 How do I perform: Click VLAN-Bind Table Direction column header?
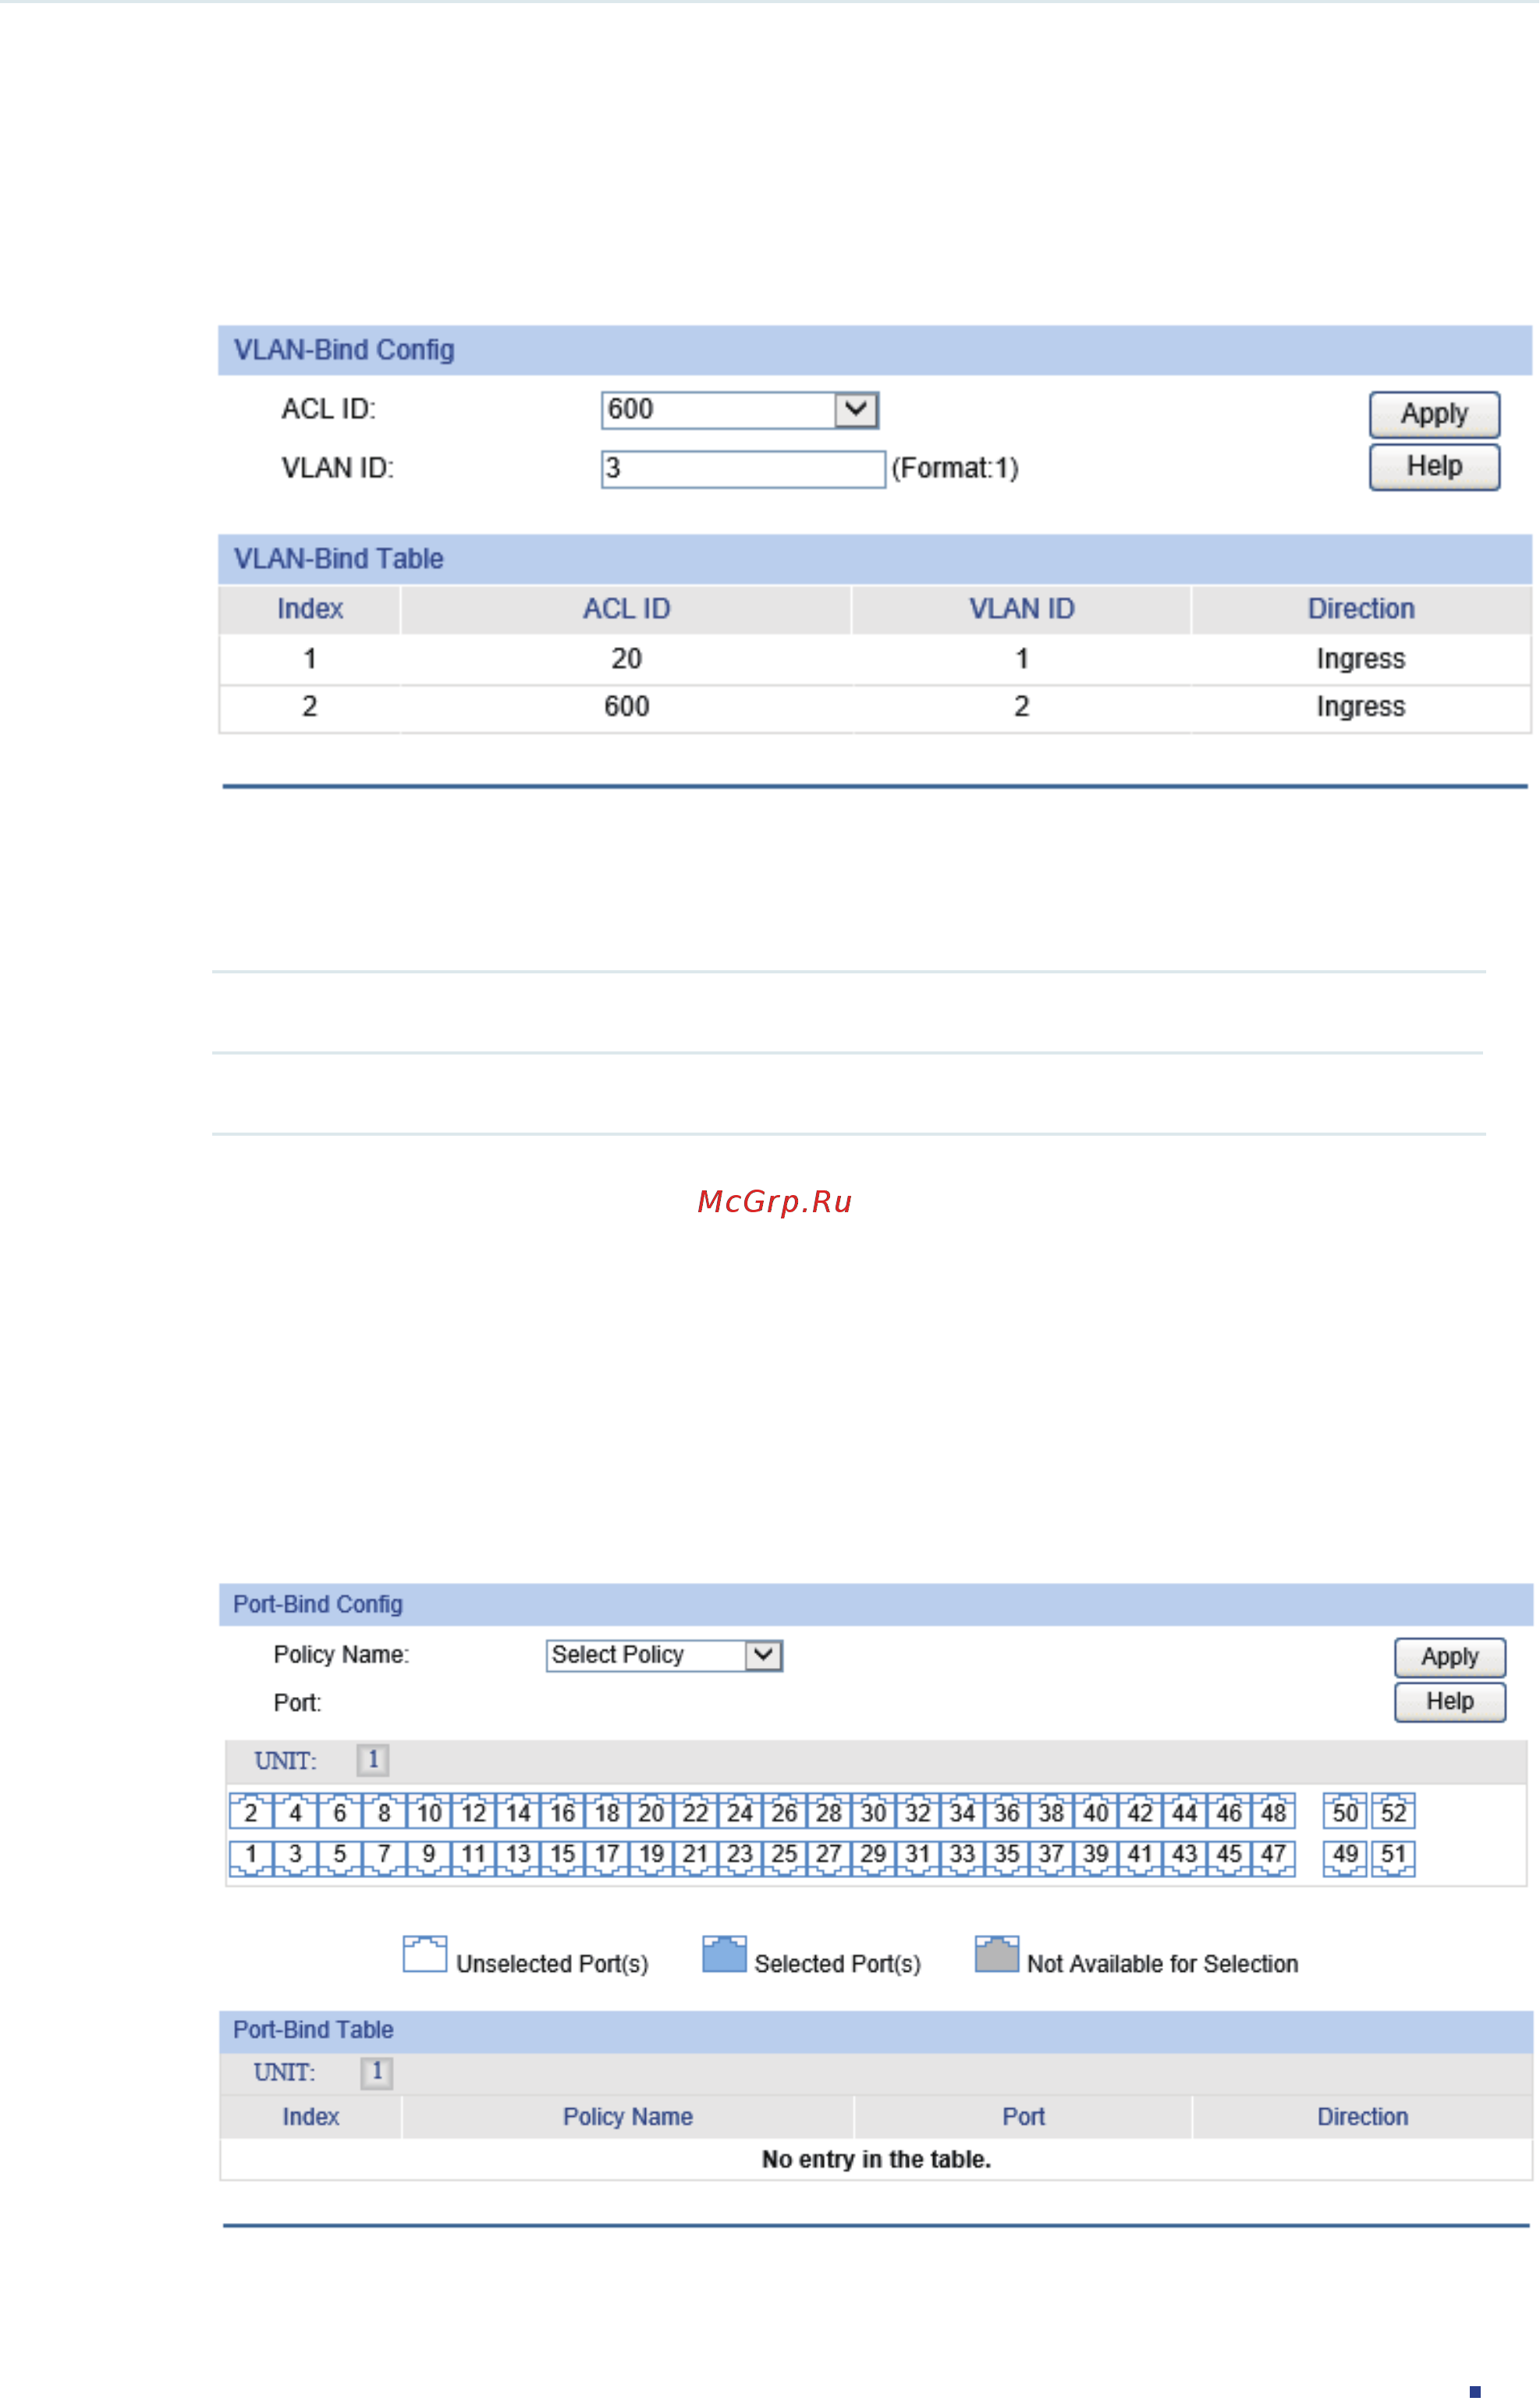click(1361, 610)
